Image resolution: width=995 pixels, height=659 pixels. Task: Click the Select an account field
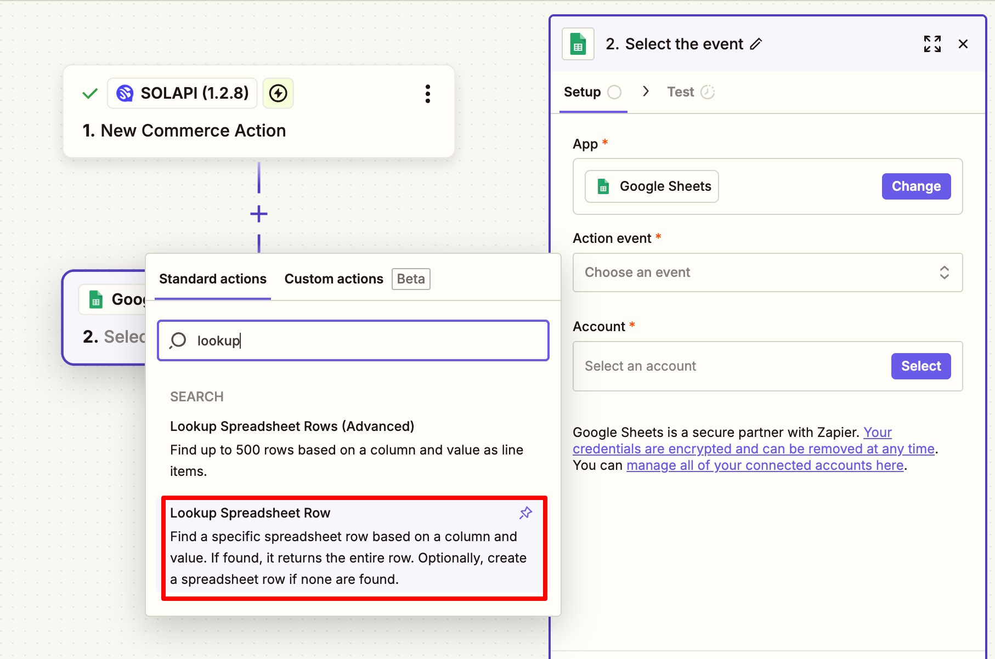(767, 366)
